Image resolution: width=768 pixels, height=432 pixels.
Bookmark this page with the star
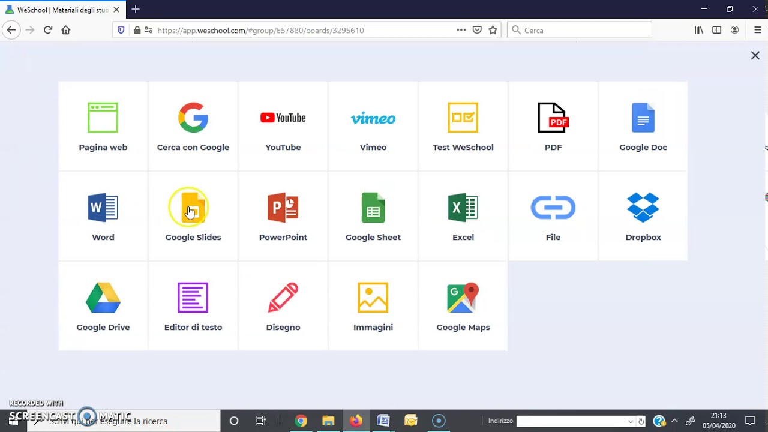[493, 30]
